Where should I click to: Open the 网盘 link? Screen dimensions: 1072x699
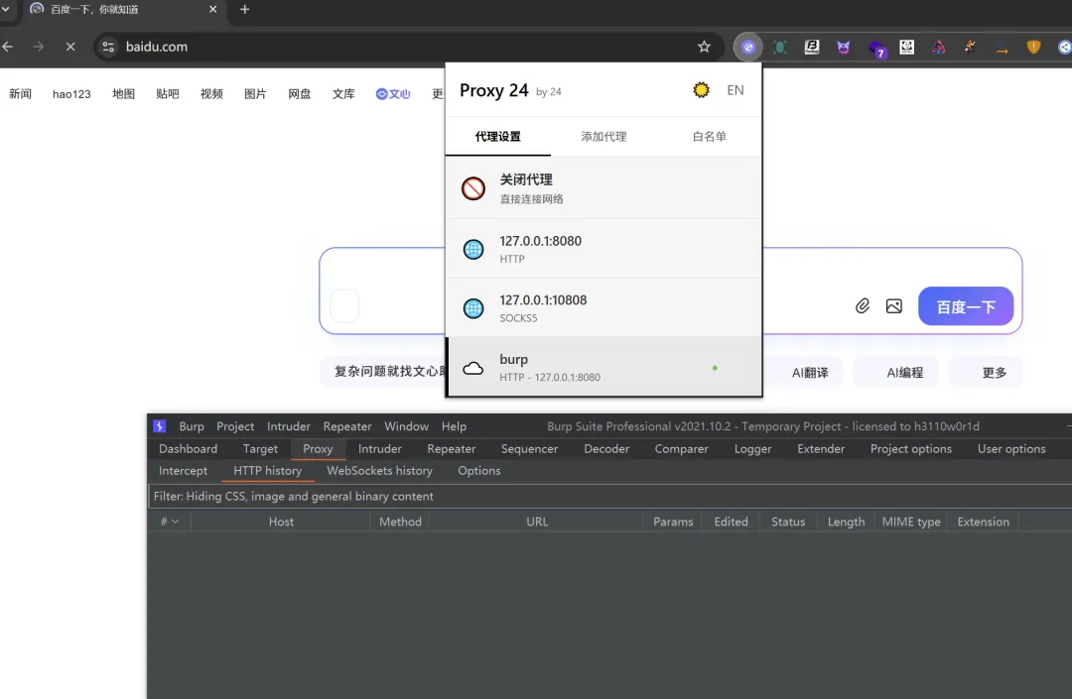(300, 93)
